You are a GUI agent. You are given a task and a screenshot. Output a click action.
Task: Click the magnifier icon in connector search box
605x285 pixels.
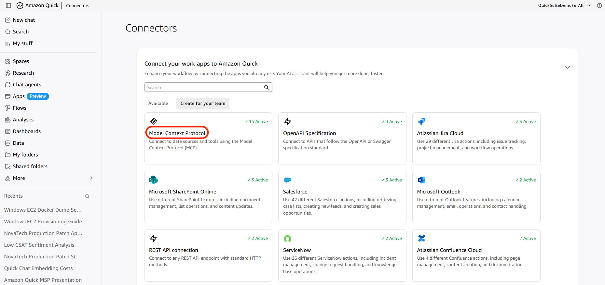click(267, 87)
